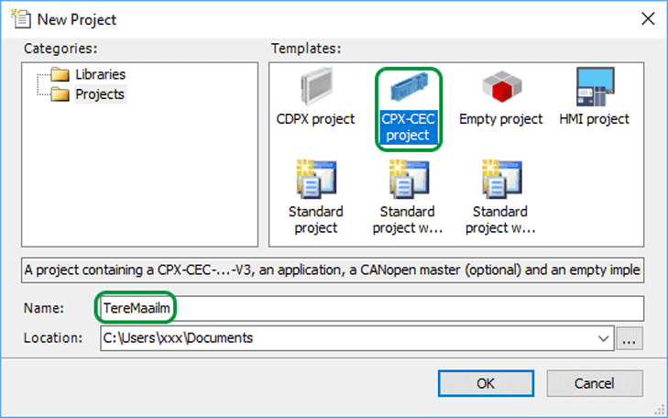Select the middle Standard project w... template
Image resolution: width=668 pixels, height=418 pixels.
point(408,198)
